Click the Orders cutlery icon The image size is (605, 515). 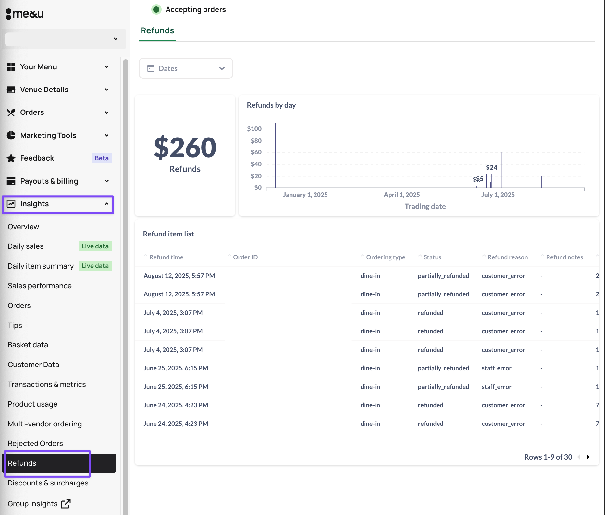(11, 113)
